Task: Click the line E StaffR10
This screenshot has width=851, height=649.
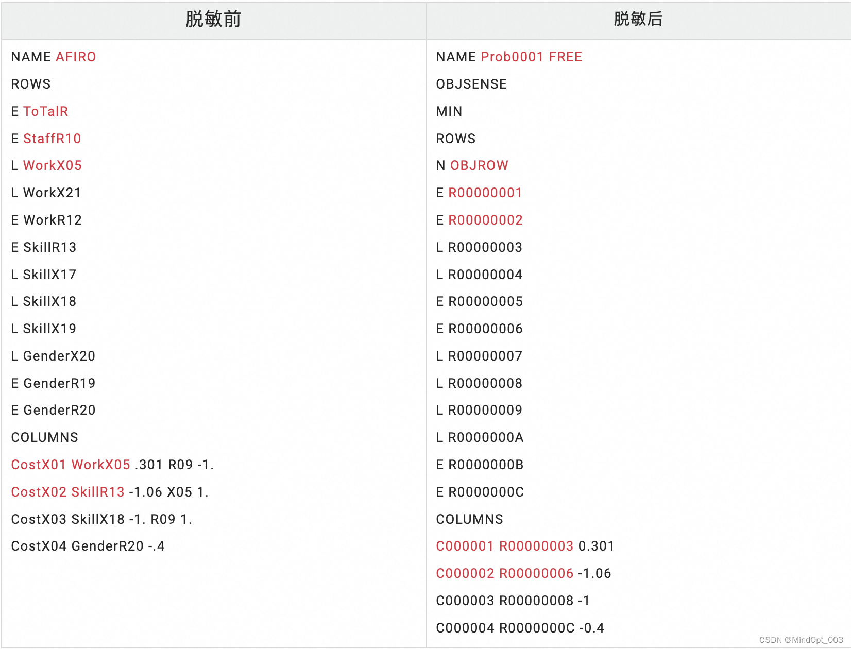Action: [x=46, y=139]
